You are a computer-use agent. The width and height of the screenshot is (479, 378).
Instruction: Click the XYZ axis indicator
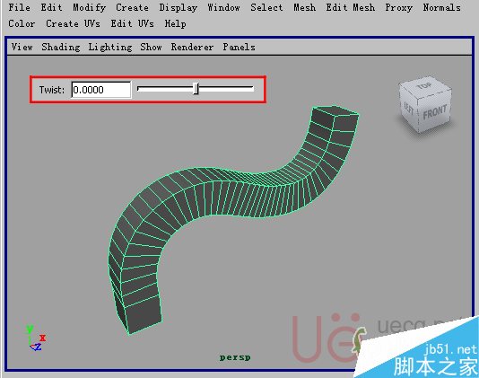[x=36, y=338]
